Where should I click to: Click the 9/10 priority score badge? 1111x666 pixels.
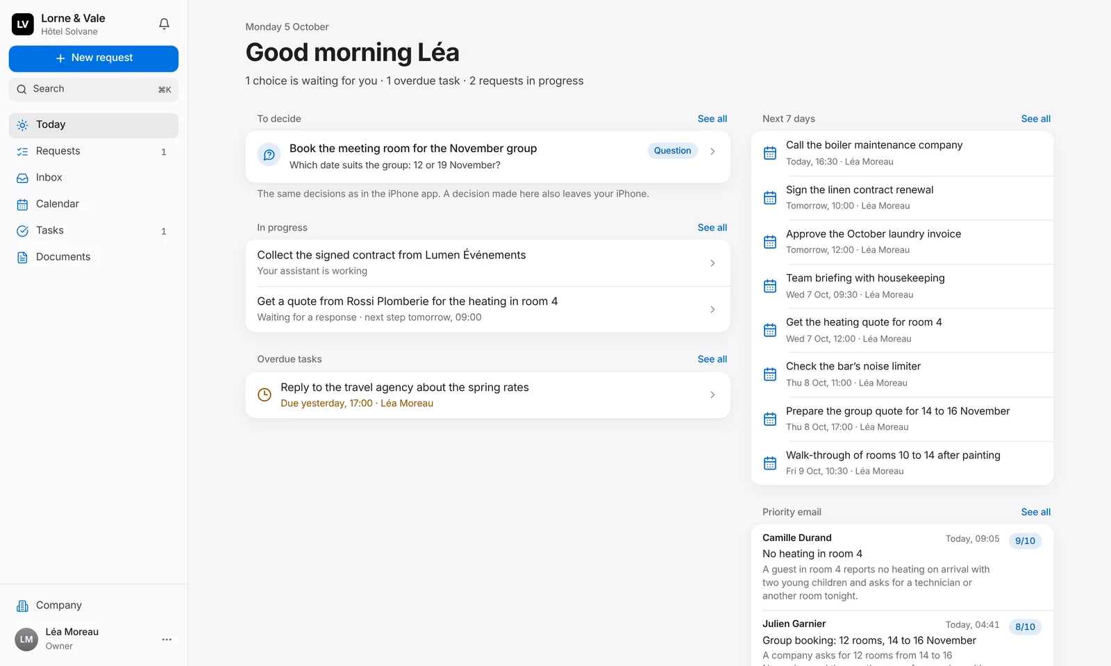click(1025, 541)
